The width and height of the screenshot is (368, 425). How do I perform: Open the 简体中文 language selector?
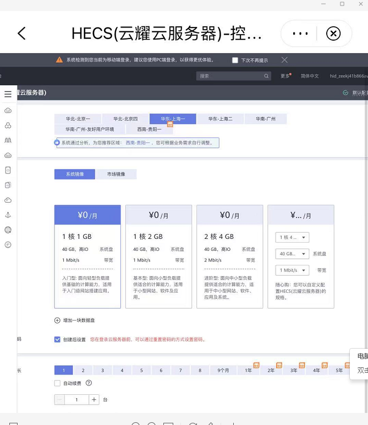point(310,76)
